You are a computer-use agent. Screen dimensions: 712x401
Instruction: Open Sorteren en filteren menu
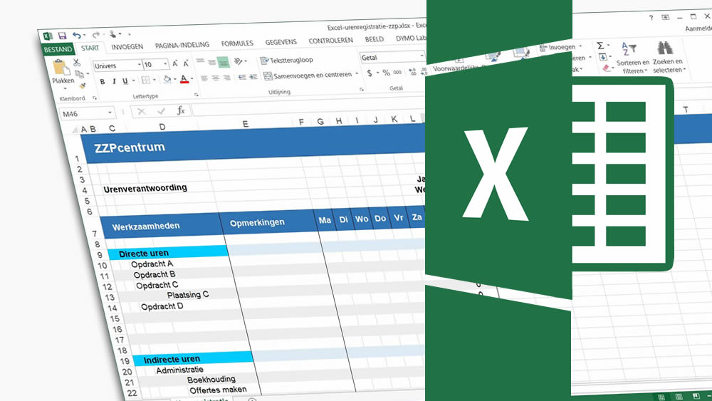[x=632, y=58]
